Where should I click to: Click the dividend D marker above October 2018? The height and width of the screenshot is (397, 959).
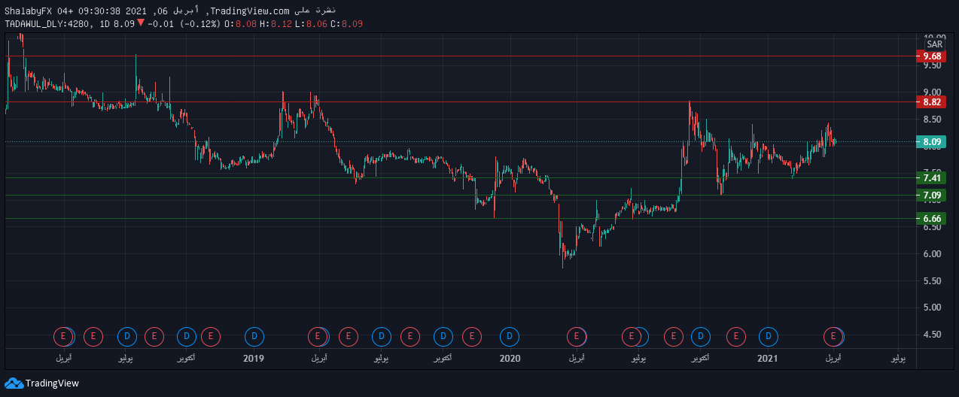tap(186, 336)
